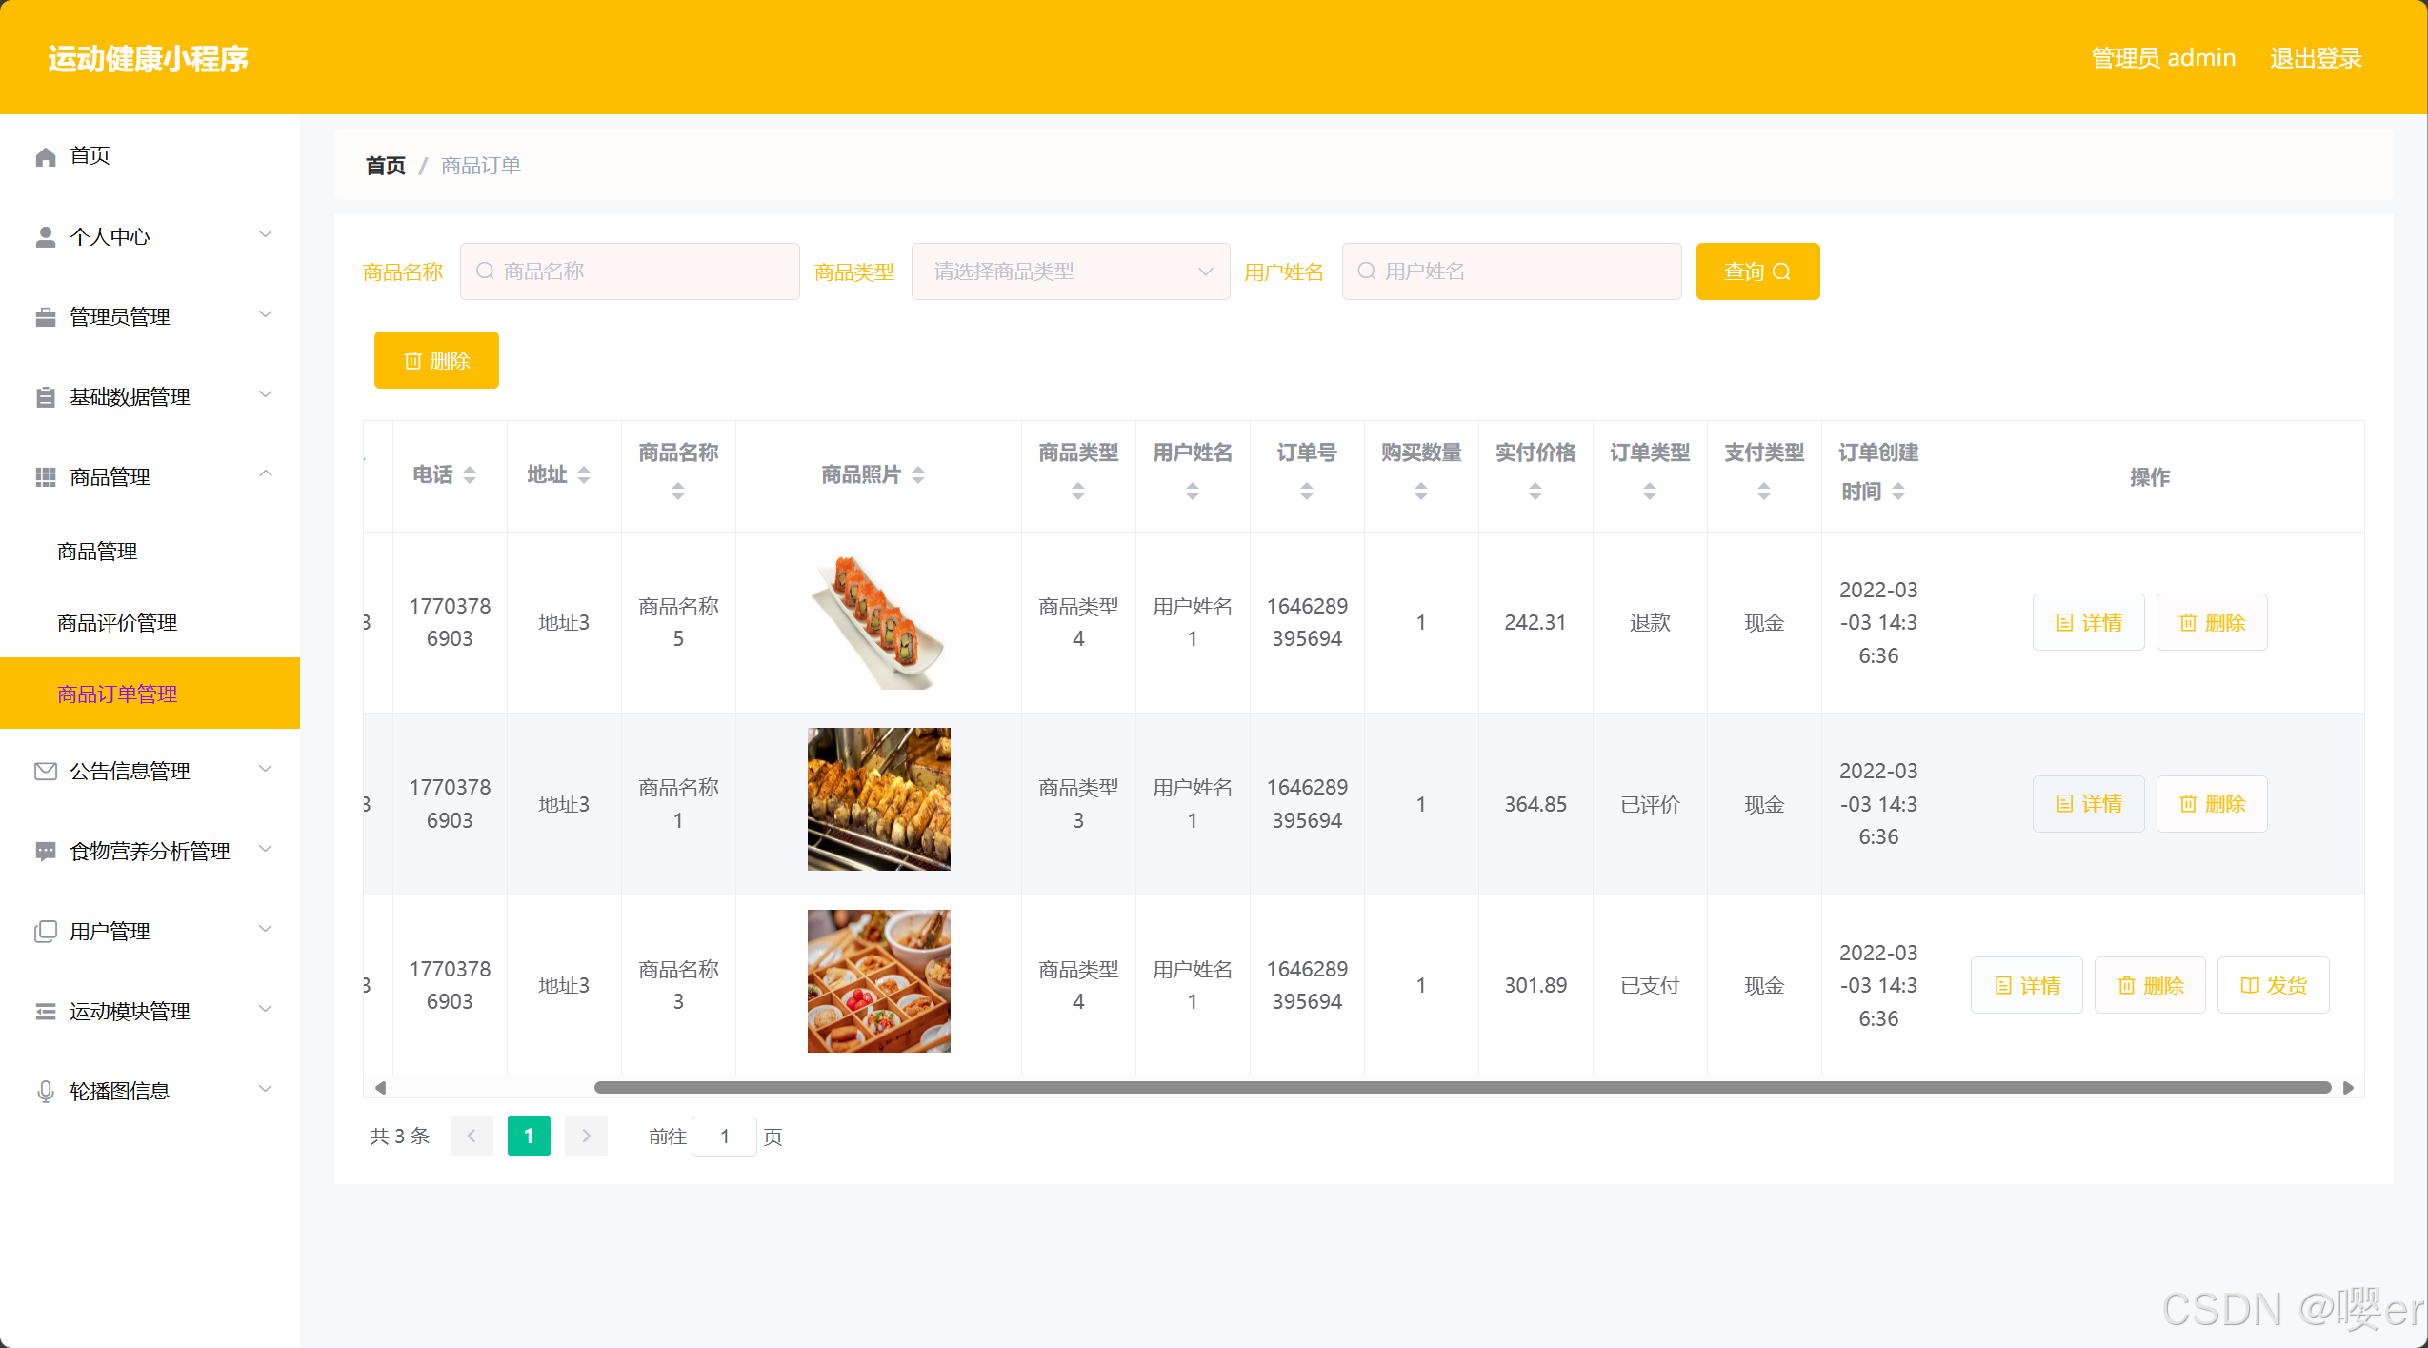Select 商品订单管理 submenu item
The width and height of the screenshot is (2428, 1348).
point(117,694)
